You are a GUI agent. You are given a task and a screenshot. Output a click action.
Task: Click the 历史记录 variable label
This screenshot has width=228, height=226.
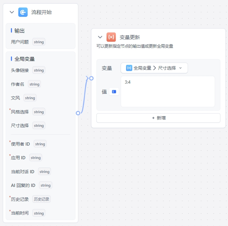click(20, 199)
